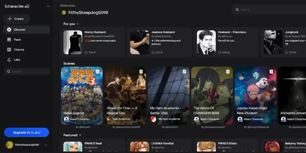This screenshot has height=153, width=306.
Task: Click Select Character avatar icon on Jujutsu Kaisen
Action: (x=240, y=119)
